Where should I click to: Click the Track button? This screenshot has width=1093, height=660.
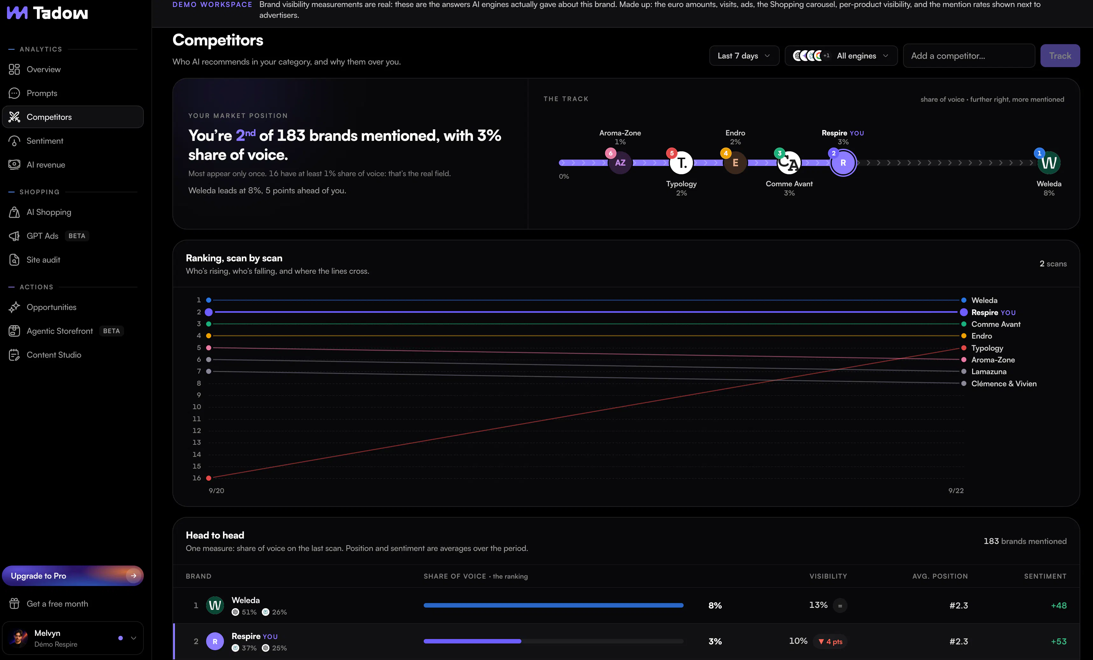pos(1060,56)
